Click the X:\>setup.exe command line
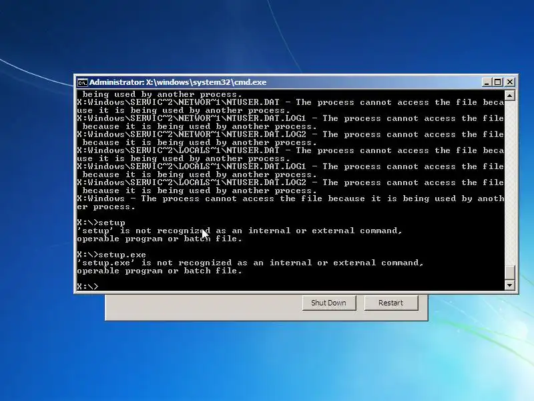This screenshot has height=401, width=534. pos(111,255)
